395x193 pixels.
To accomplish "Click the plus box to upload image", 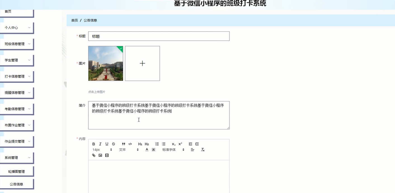I will [x=142, y=63].
